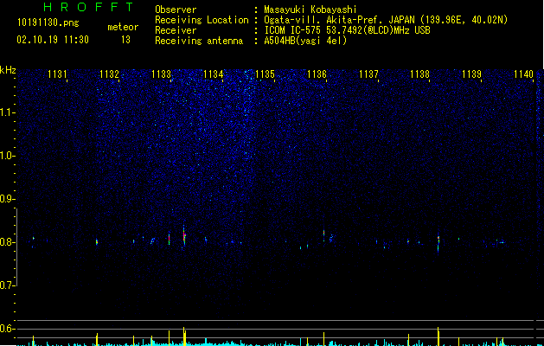Click the 1133 time marker
Screen dimensions: 544x346
click(162, 74)
